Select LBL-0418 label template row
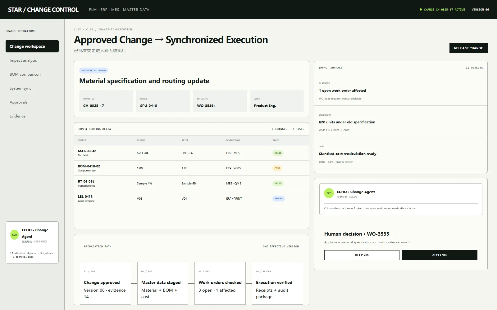497x310 pixels. tap(191, 198)
